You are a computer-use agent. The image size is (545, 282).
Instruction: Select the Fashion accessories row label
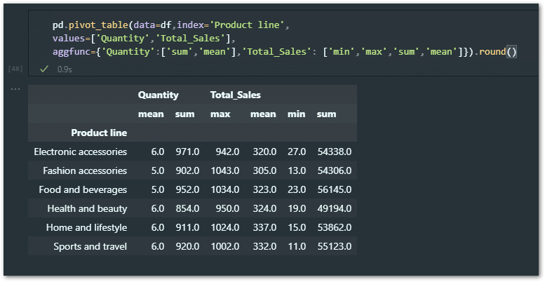[85, 170]
